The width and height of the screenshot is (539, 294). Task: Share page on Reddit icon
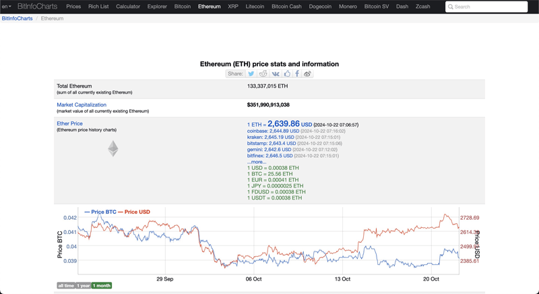pyautogui.click(x=263, y=73)
